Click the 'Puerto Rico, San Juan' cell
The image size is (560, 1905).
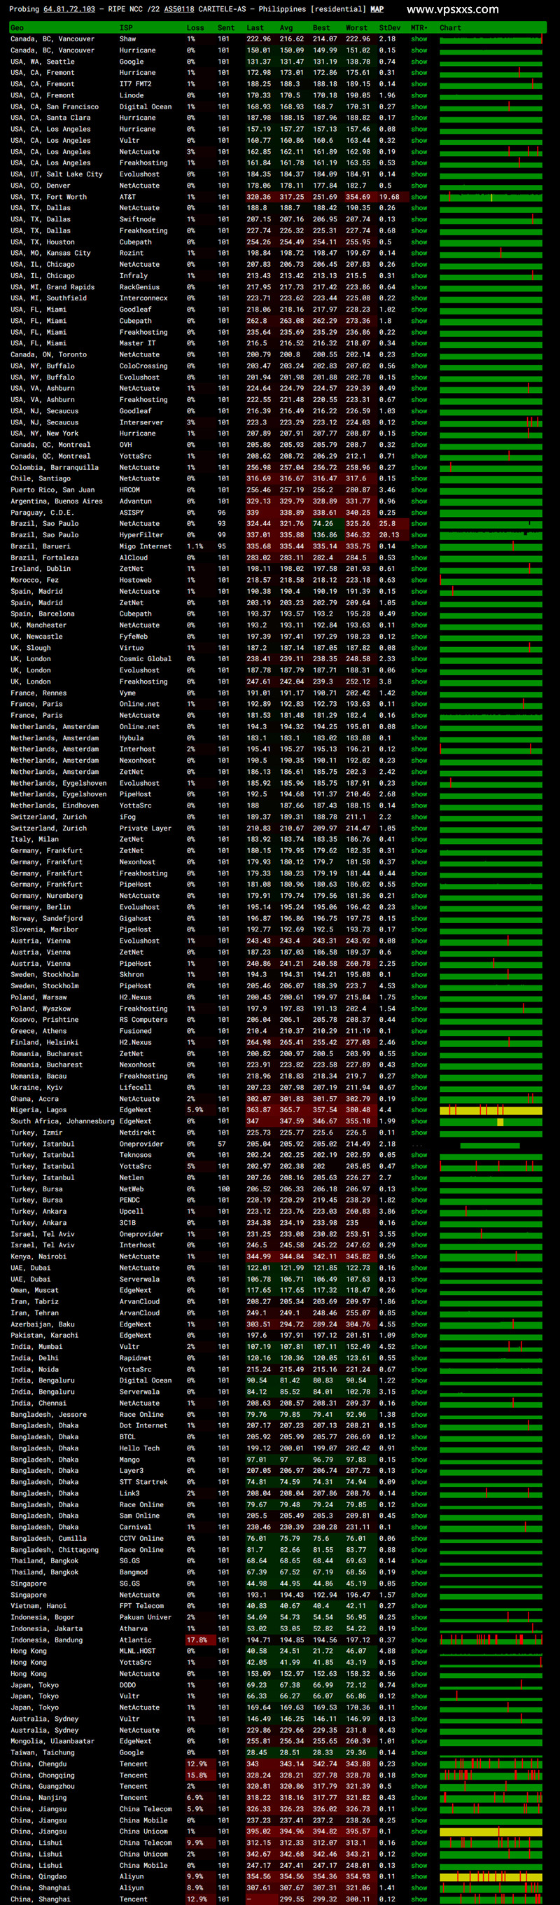tap(52, 490)
